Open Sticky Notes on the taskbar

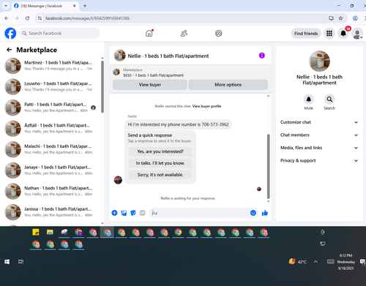point(36,232)
